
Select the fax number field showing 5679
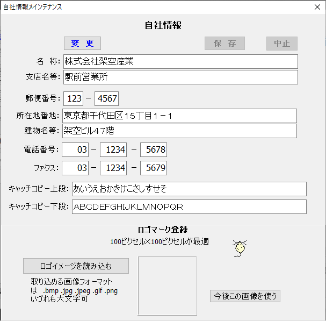154,168
